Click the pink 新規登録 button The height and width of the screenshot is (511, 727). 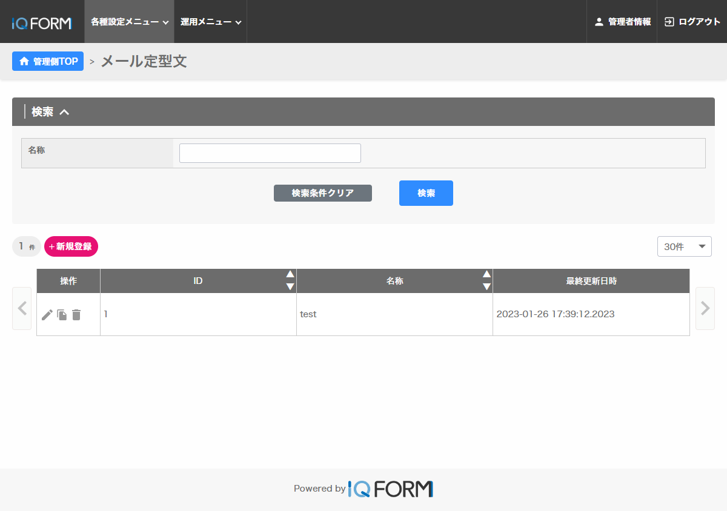[71, 246]
